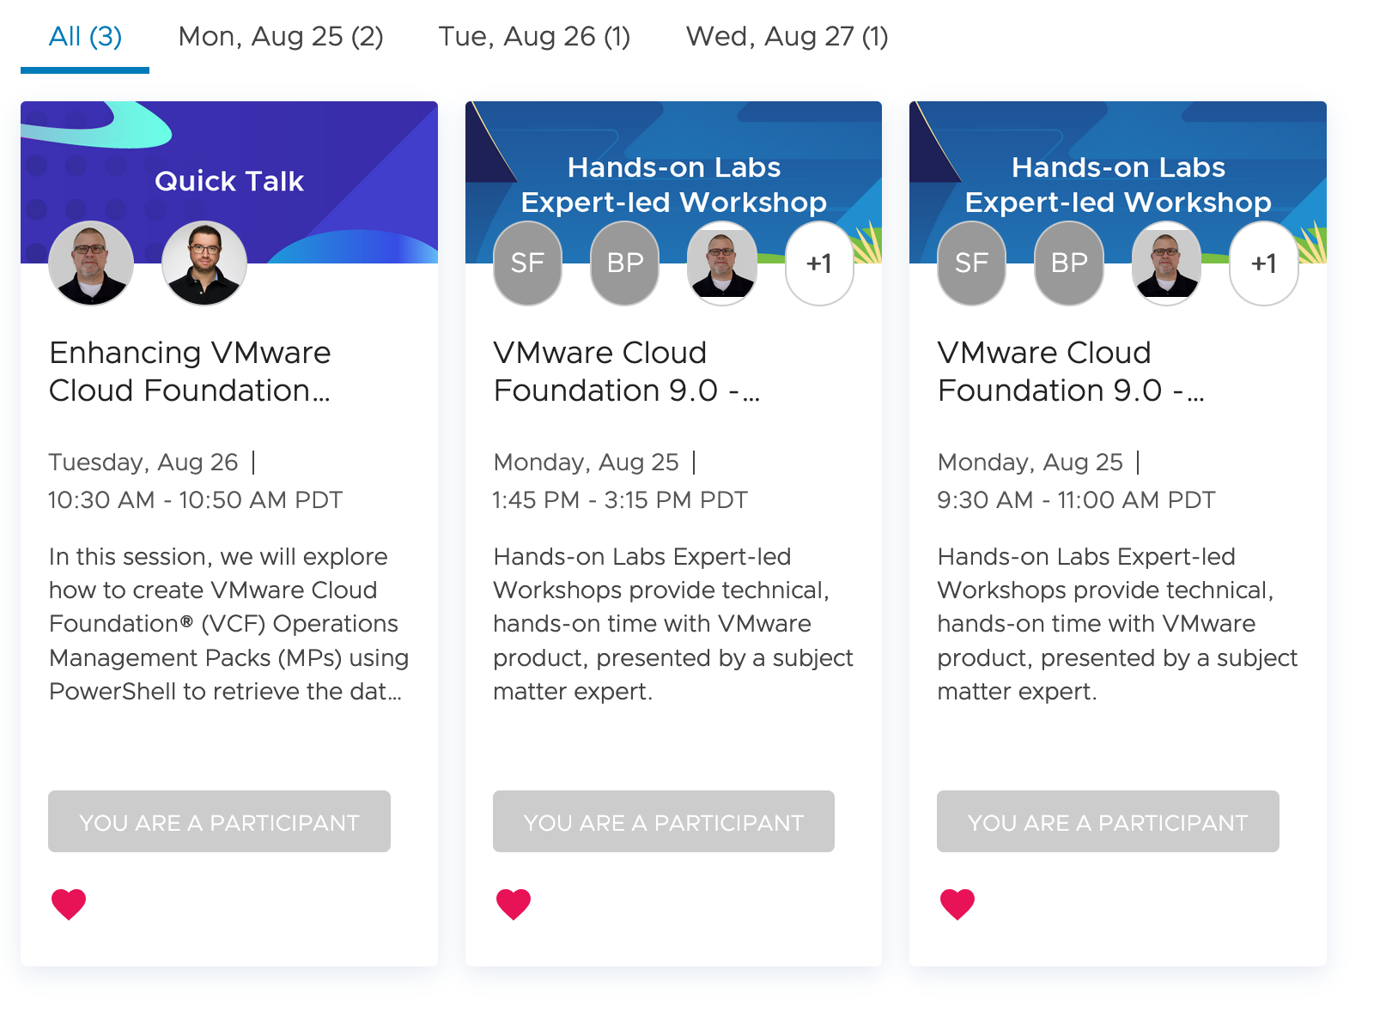The image size is (1386, 1023).
Task: Click BP speaker avatar on 9:30 AM workshop
Action: [x=1069, y=263]
